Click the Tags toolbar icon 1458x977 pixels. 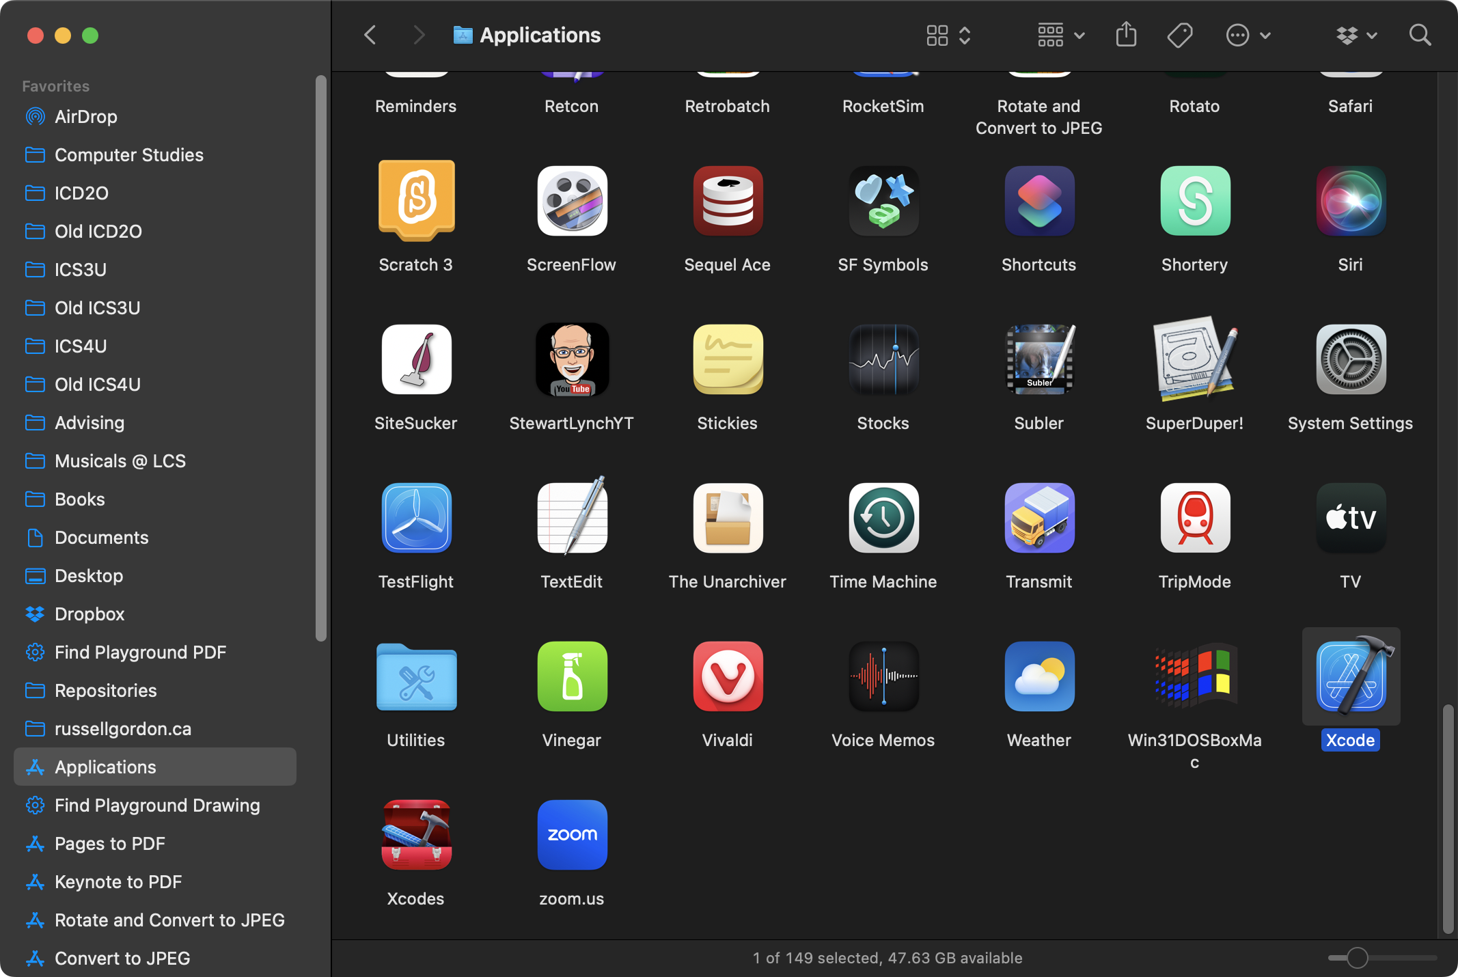(x=1180, y=35)
